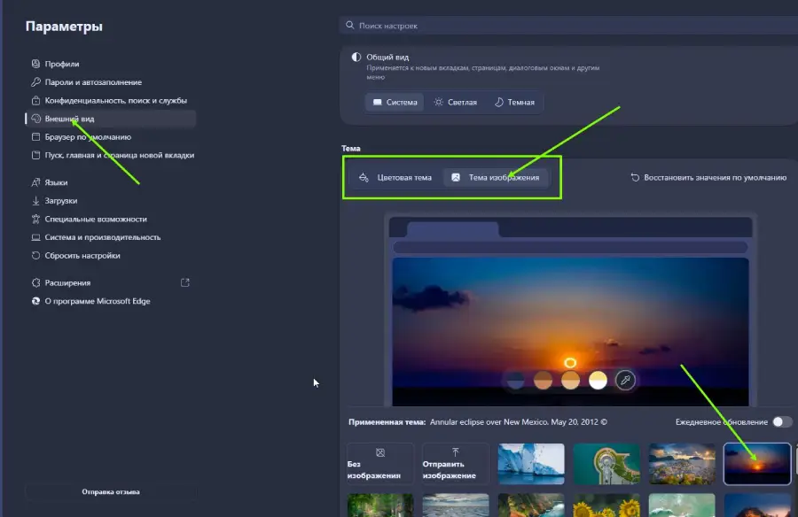Open Загрузки settings section
This screenshot has height=517, width=798.
click(x=111, y=200)
